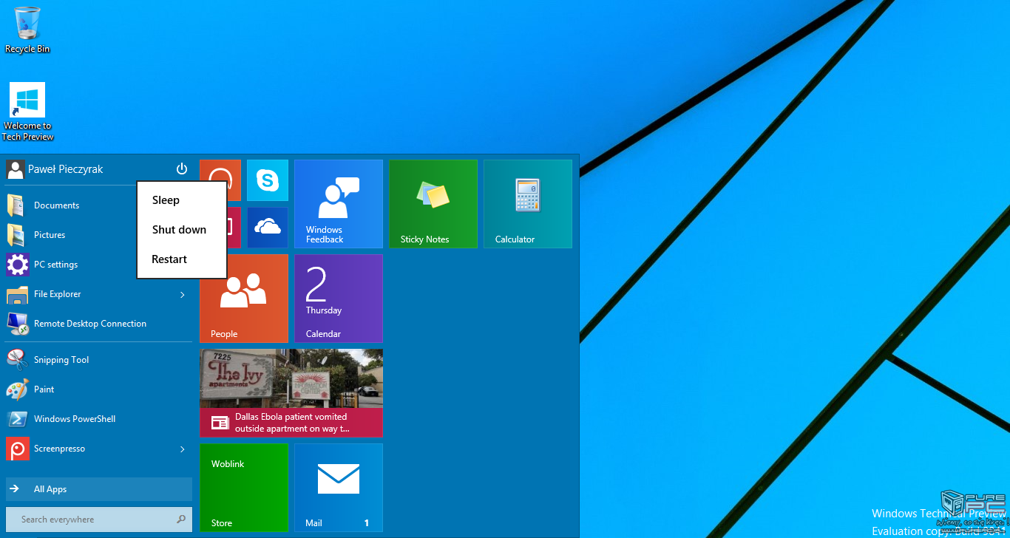Screen dimensions: 1010x538
Task: Expand the Screenpresso jump list arrow
Action: point(182,449)
